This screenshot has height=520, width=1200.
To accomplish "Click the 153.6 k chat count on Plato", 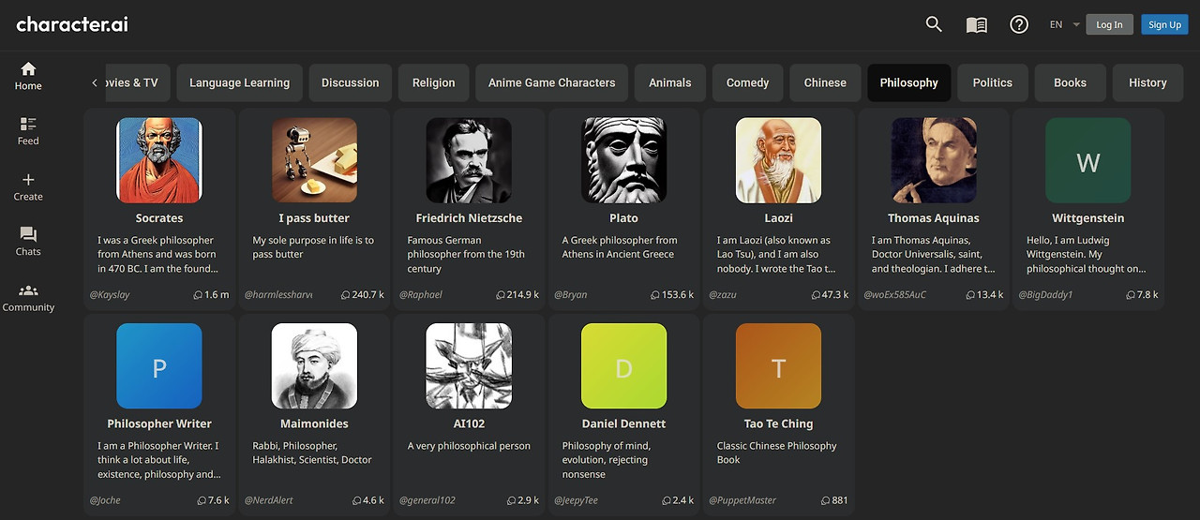I will 672,294.
